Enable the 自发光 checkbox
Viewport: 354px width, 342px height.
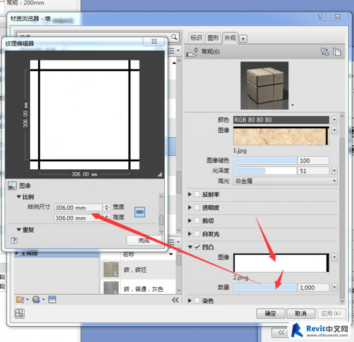click(197, 234)
